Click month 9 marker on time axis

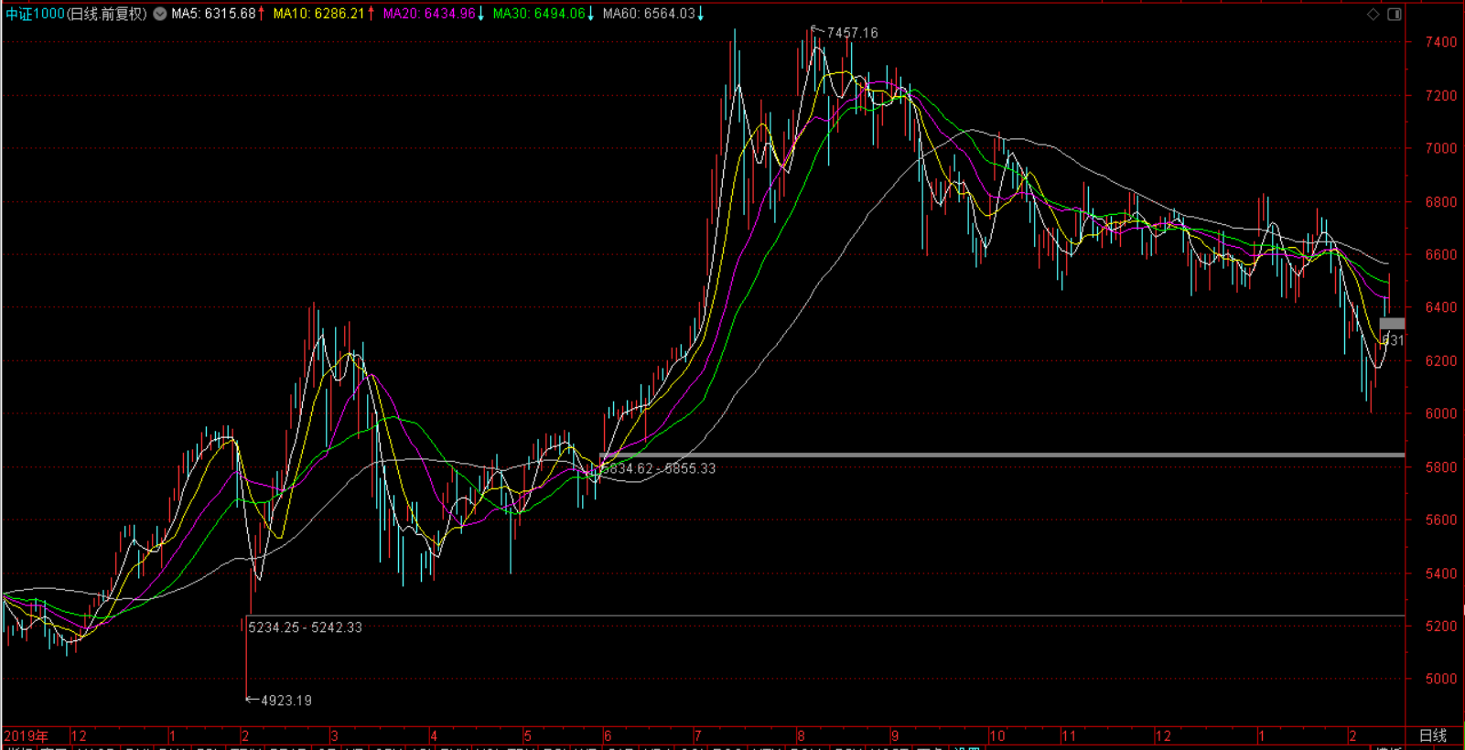[895, 735]
